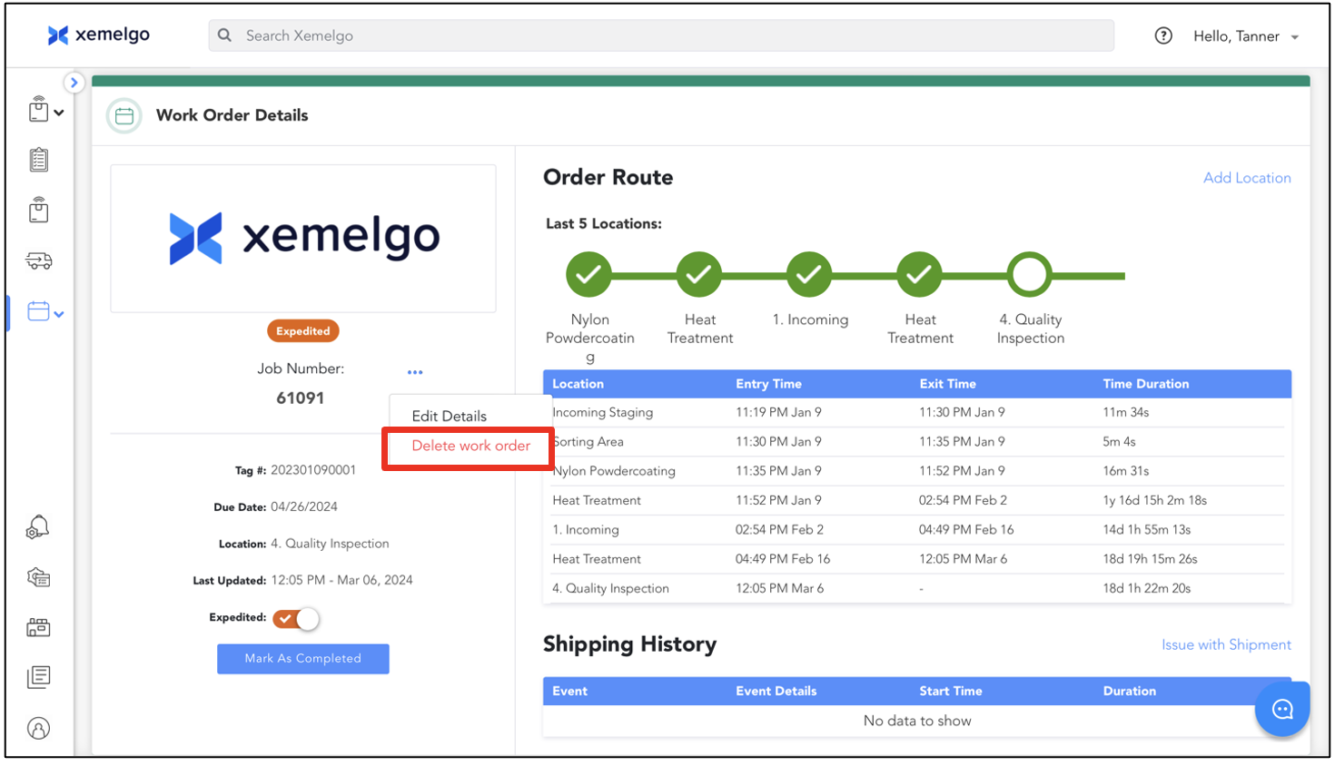This screenshot has height=766, width=1335.
Task: Click the second Heat Treatment checkmark circle
Action: click(919, 274)
